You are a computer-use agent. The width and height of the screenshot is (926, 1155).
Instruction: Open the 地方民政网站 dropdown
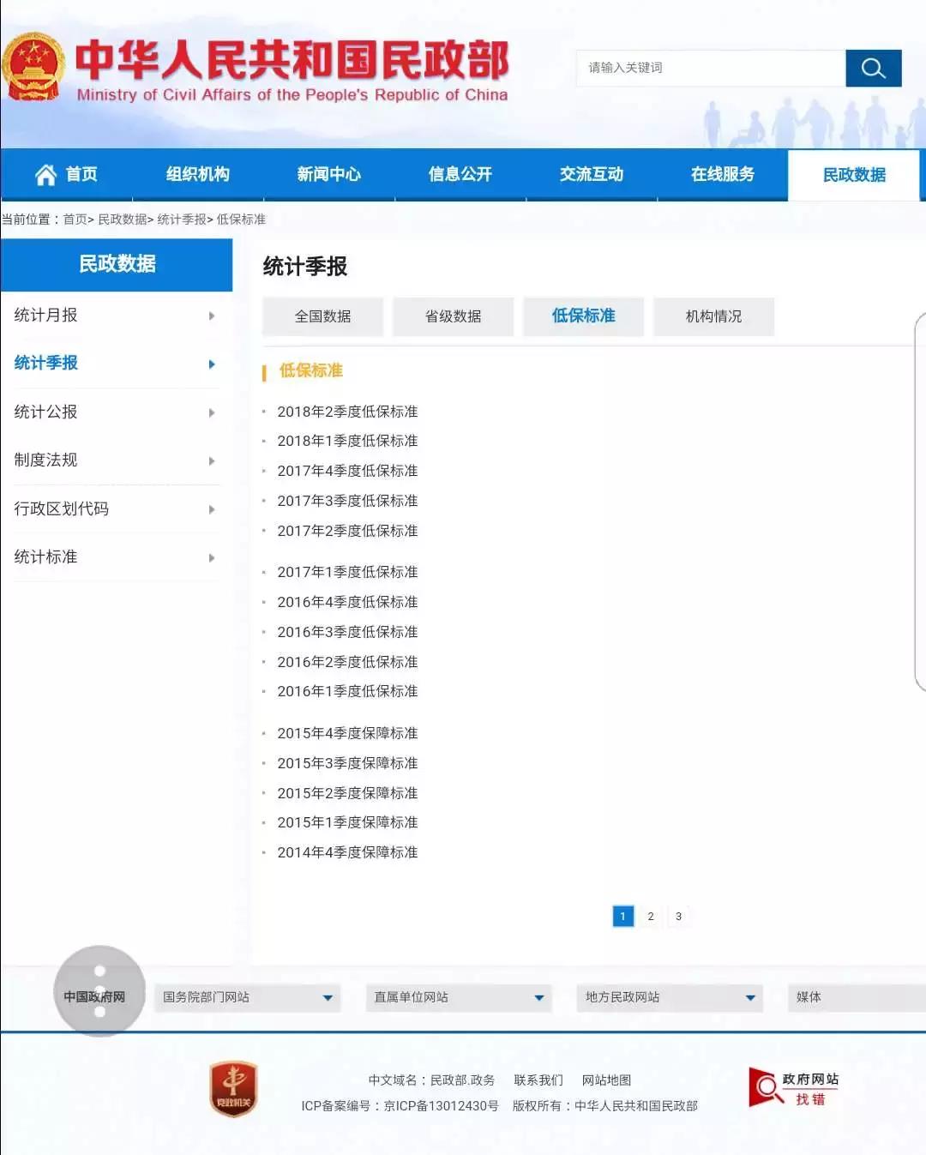(x=668, y=997)
